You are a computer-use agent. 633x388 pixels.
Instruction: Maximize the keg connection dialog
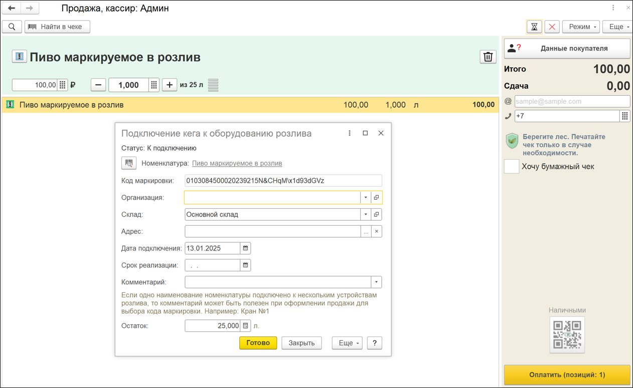365,133
